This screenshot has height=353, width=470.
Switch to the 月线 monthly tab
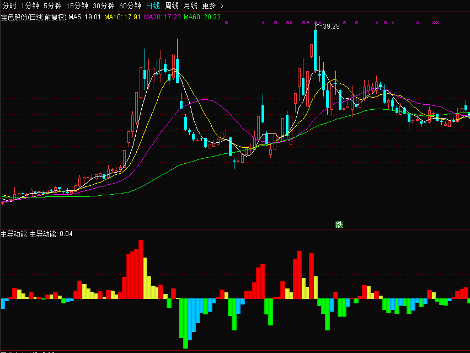coord(190,6)
